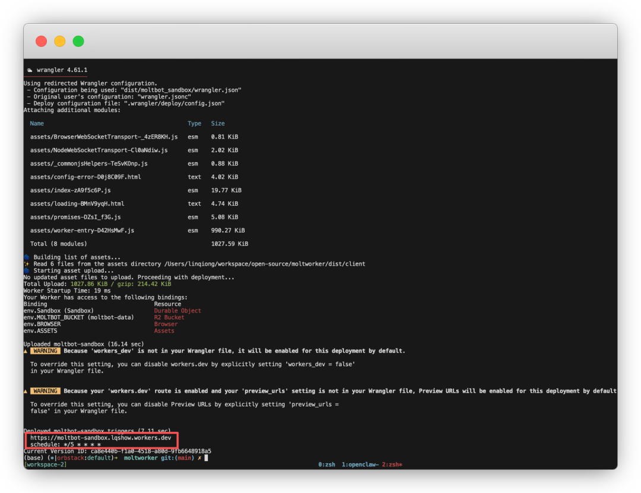Click the terminal prompt cursor

click(x=206, y=458)
